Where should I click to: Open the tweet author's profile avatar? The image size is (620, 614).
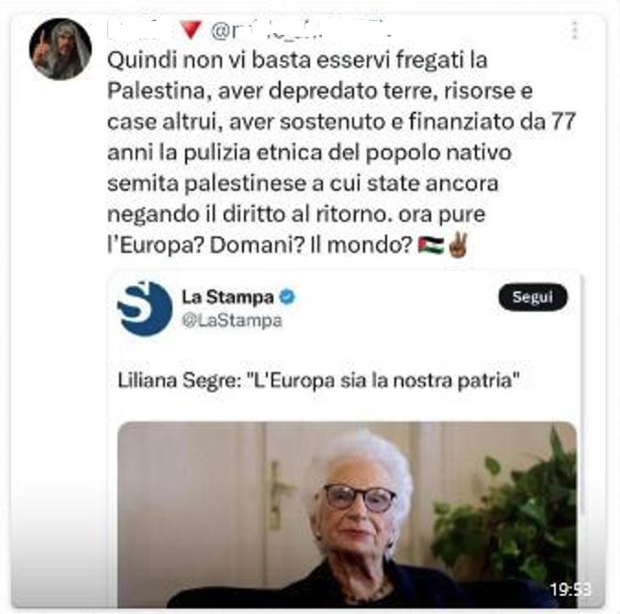61,49
